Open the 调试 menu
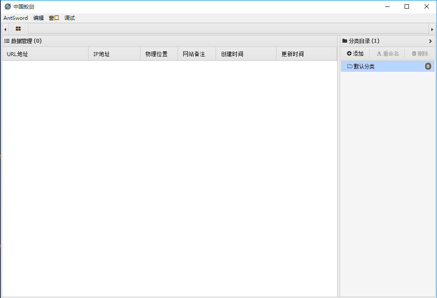 (x=70, y=18)
